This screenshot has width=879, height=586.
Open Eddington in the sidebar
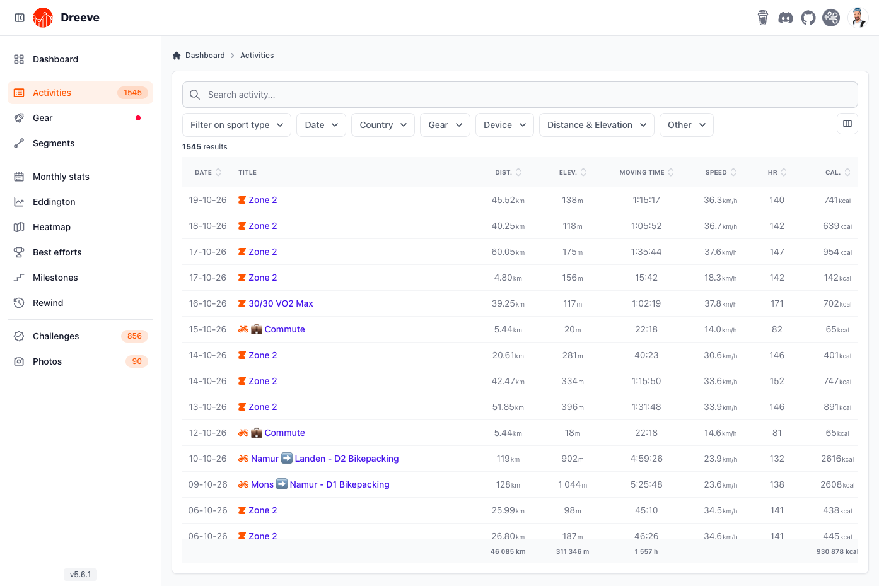tap(80, 202)
